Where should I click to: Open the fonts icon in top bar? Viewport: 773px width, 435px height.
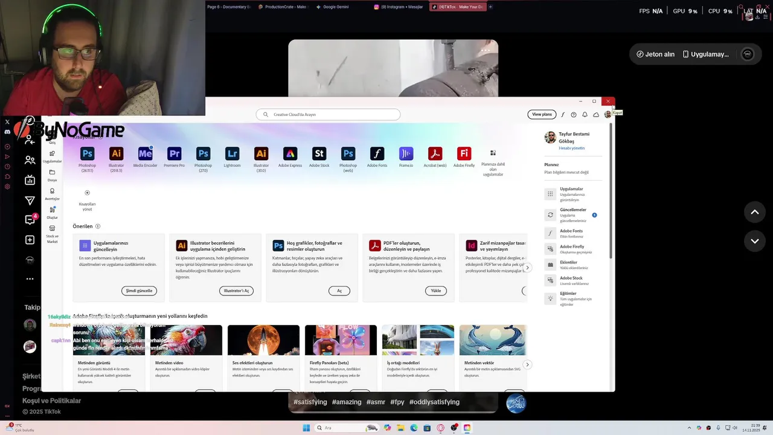563,114
